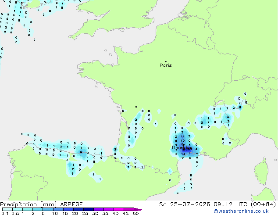Click the '0.1' legend scale label
This screenshot has height=215, width=278.
click(x=5, y=213)
